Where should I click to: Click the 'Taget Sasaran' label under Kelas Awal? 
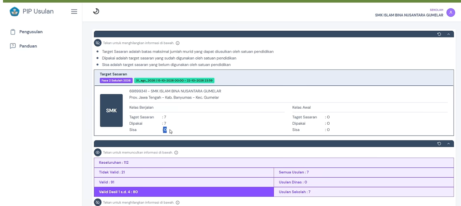(304, 117)
